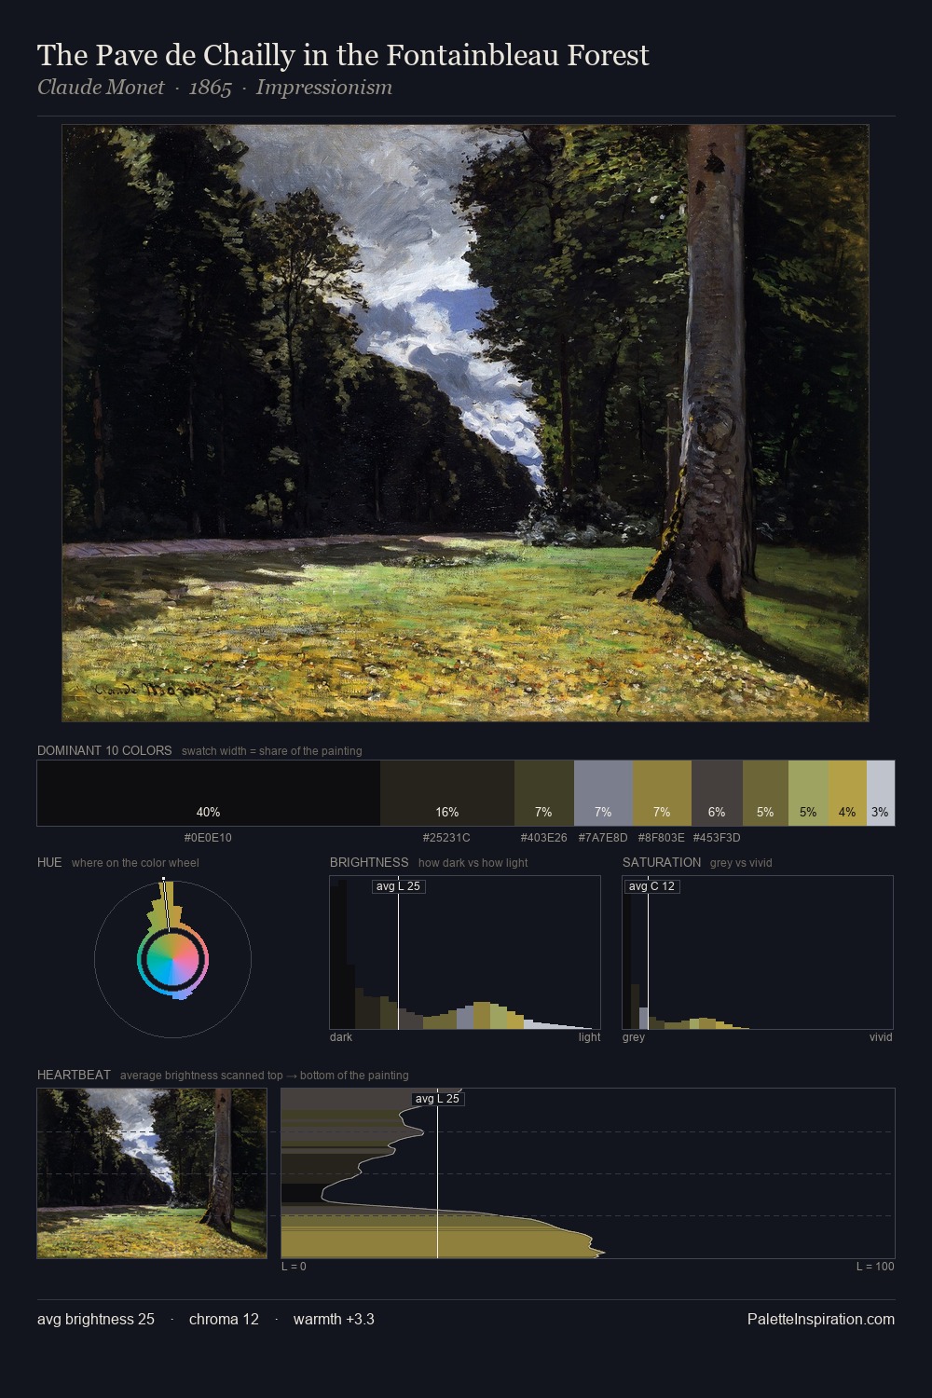Image resolution: width=932 pixels, height=1398 pixels.
Task: Click the heartbeat painting thumbnail
Action: (152, 1173)
